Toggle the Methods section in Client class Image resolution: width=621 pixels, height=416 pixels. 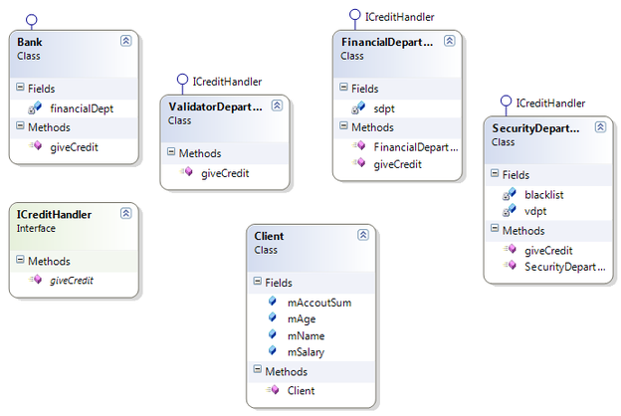tap(256, 371)
